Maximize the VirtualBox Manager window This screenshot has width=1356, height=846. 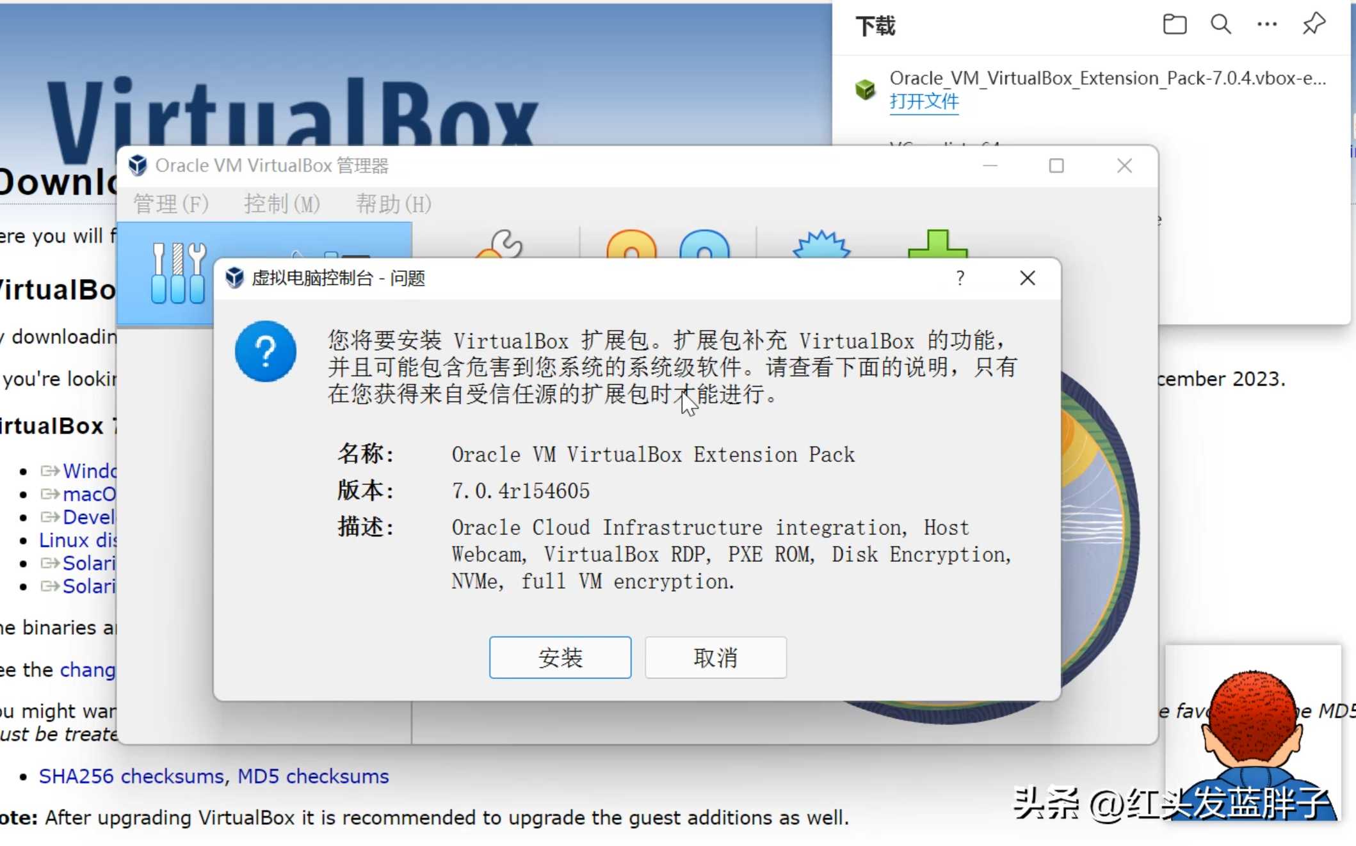coord(1056,166)
